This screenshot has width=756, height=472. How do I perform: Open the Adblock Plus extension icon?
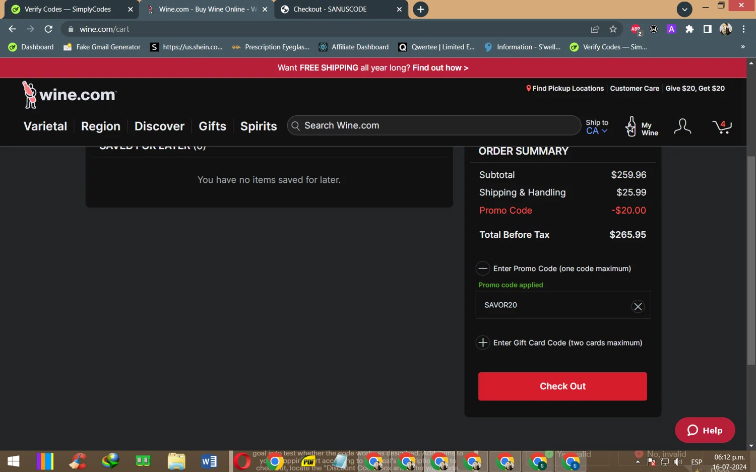pyautogui.click(x=636, y=29)
